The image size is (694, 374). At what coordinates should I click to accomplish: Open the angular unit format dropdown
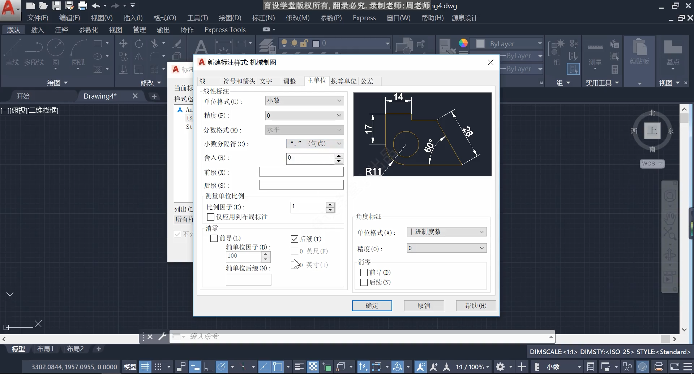[447, 232]
